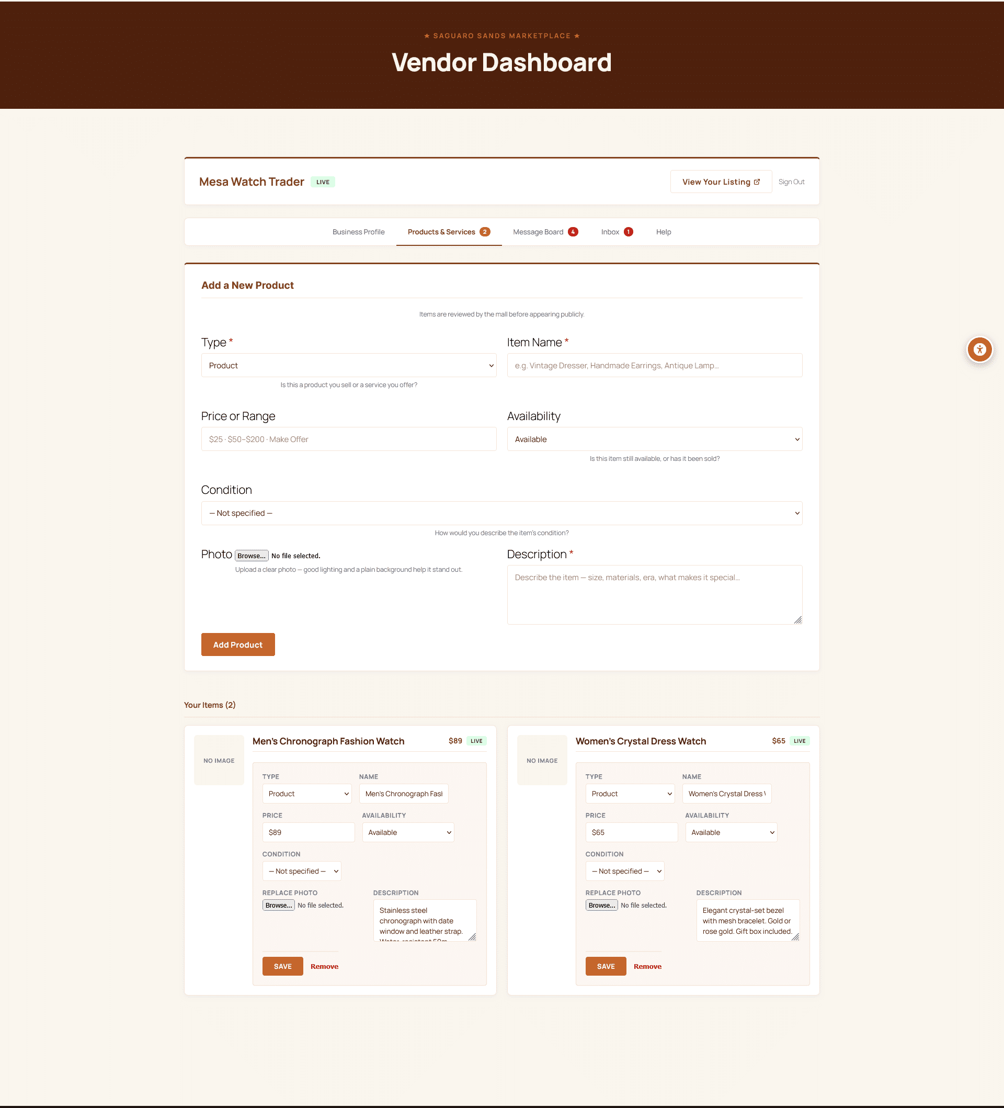Click the LIVE badge on Men's Chronograph card
Viewport: 1004px width, 1108px height.
[x=476, y=741]
